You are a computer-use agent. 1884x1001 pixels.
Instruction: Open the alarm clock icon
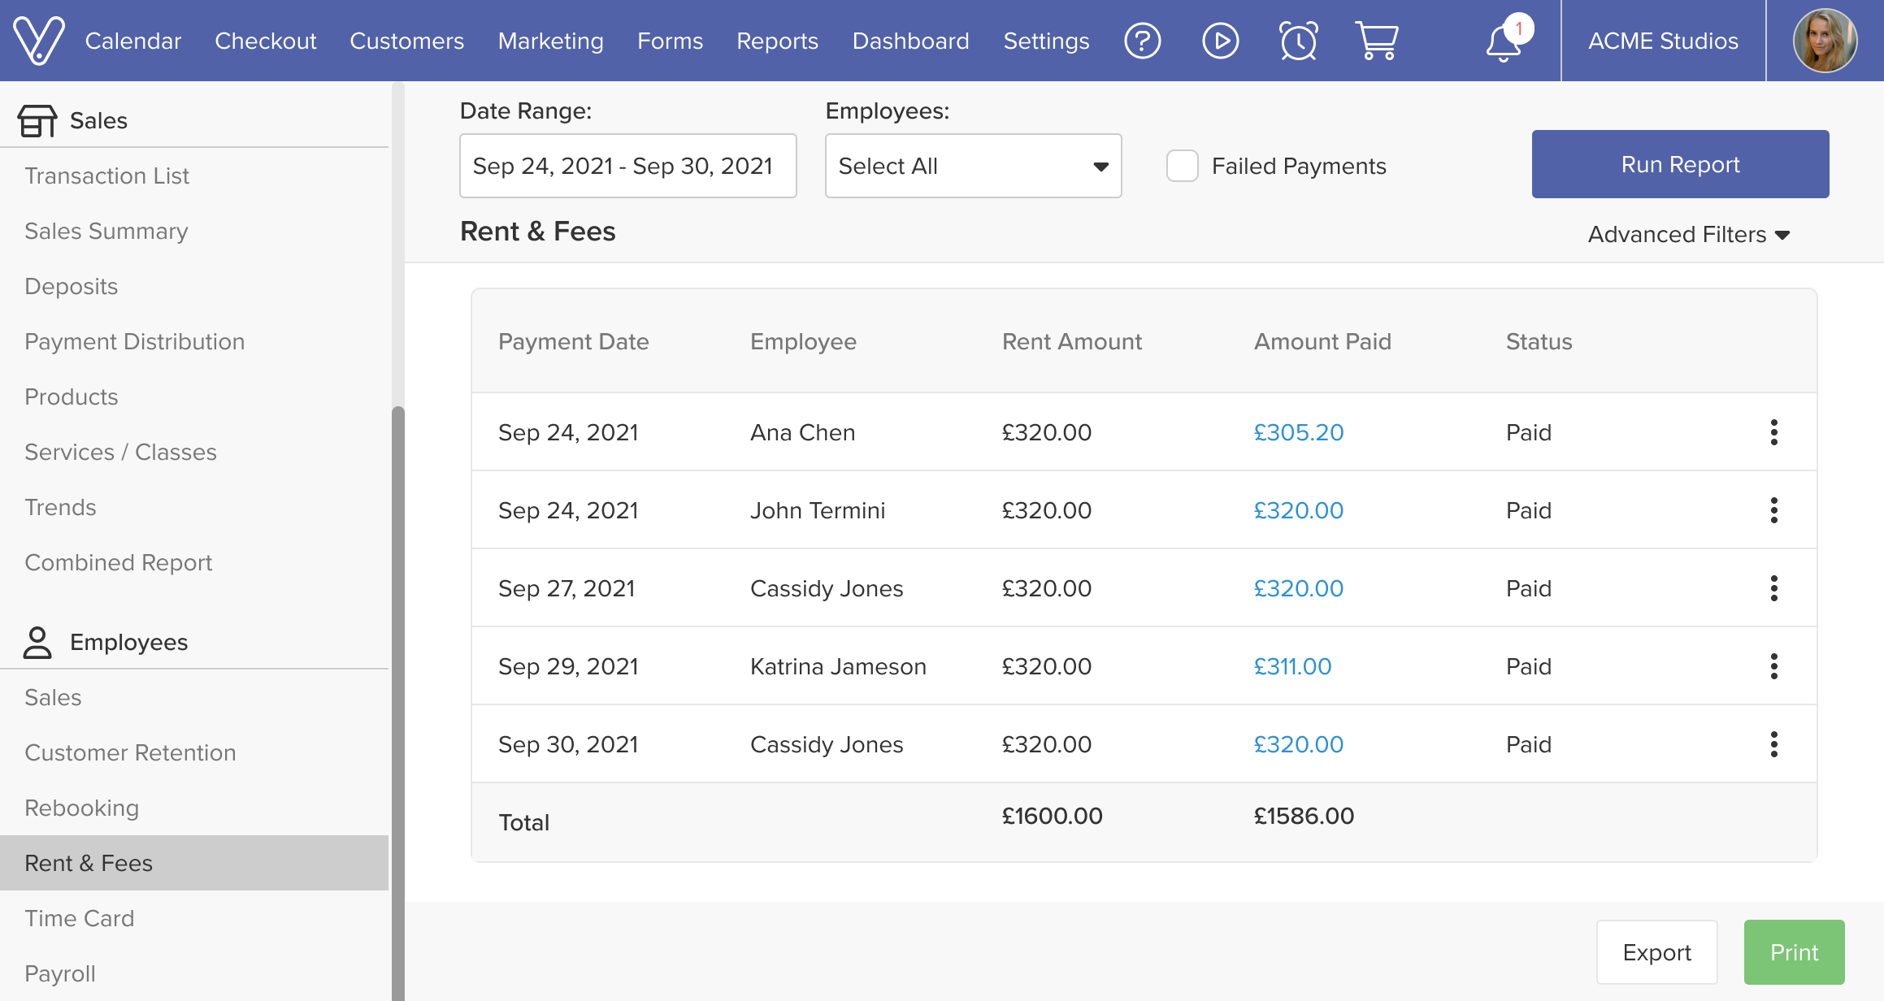tap(1298, 41)
